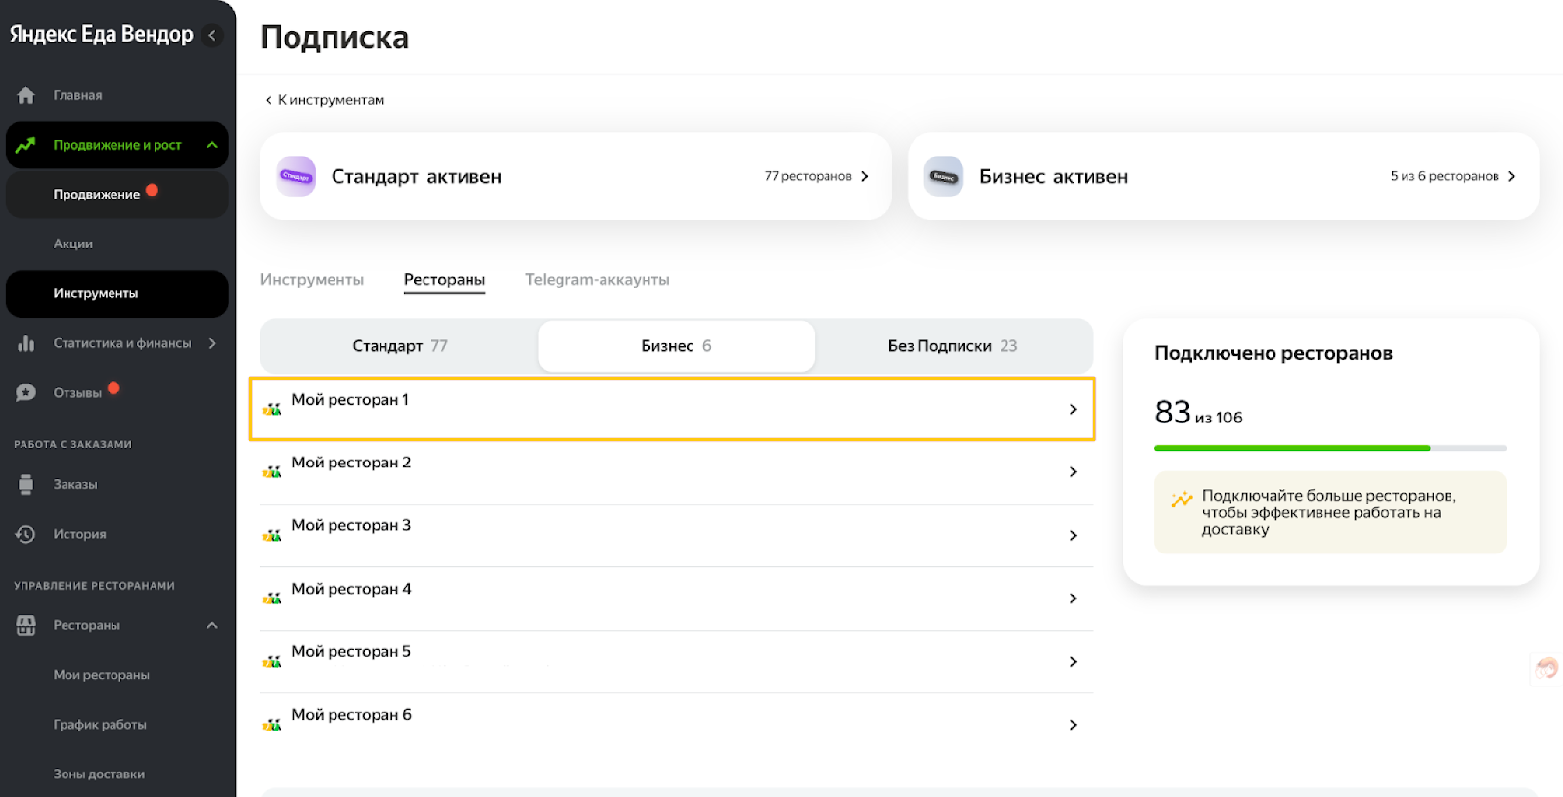This screenshot has width=1563, height=797.
Task: Click the Подключайте больше ресторанов hint text
Action: 1329,512
